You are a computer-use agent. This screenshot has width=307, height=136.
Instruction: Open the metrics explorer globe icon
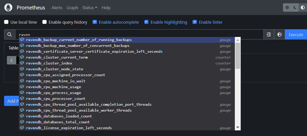point(279,34)
